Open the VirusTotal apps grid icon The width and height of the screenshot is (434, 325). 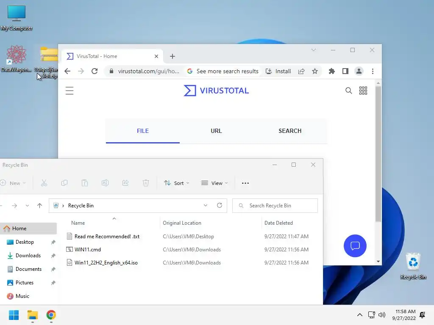point(363,91)
